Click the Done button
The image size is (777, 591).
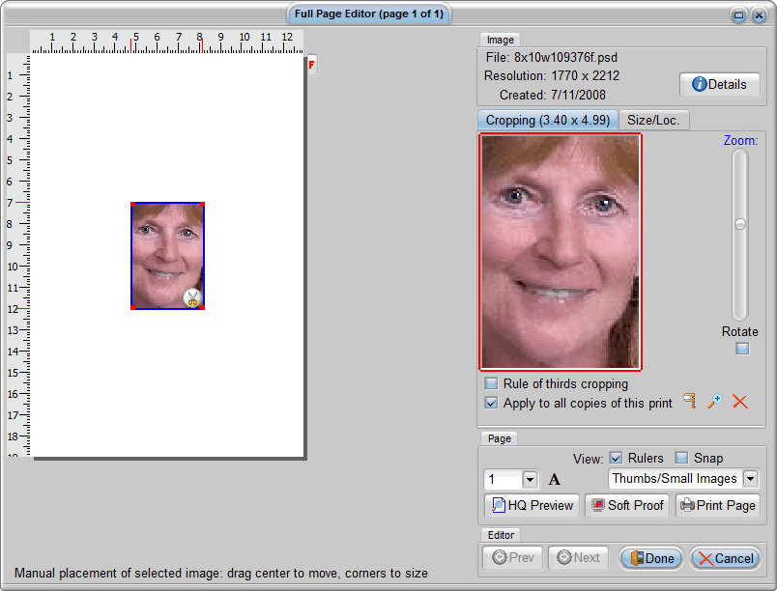pyautogui.click(x=651, y=558)
